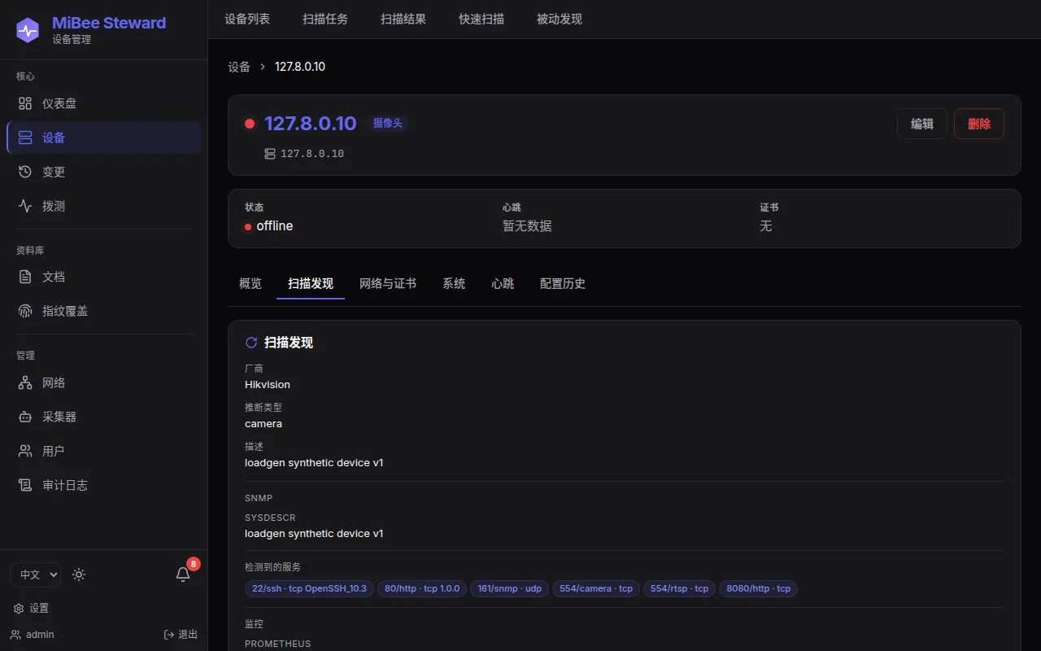Open the 中文 language dropdown
Image resolution: width=1041 pixels, height=651 pixels.
click(x=35, y=575)
